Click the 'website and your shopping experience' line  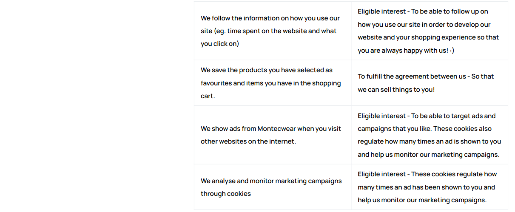[428, 37]
